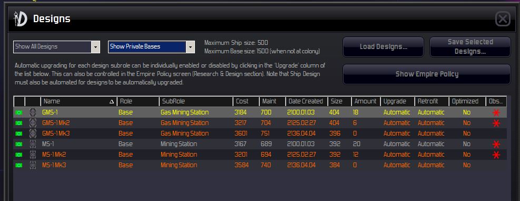Toggle Upgrade setting for GMS-1 Mk3
The image size is (520, 201).
[x=397, y=133]
